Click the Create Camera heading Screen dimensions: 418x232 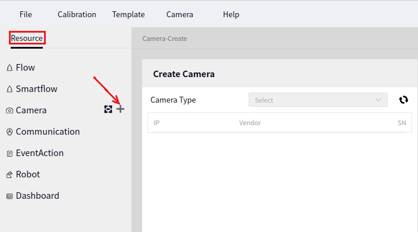(184, 74)
